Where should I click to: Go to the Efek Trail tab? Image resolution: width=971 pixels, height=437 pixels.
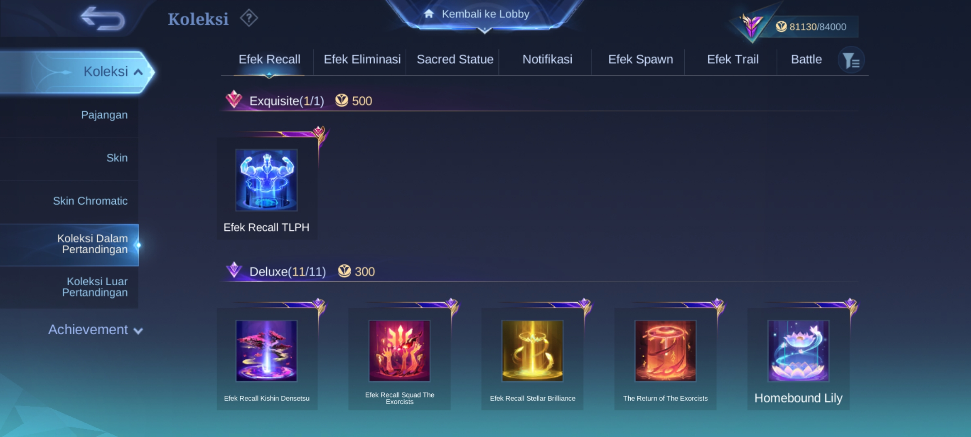click(733, 59)
